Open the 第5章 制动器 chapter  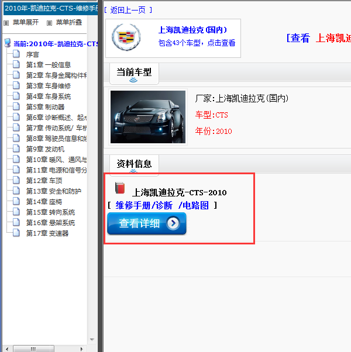(x=46, y=107)
